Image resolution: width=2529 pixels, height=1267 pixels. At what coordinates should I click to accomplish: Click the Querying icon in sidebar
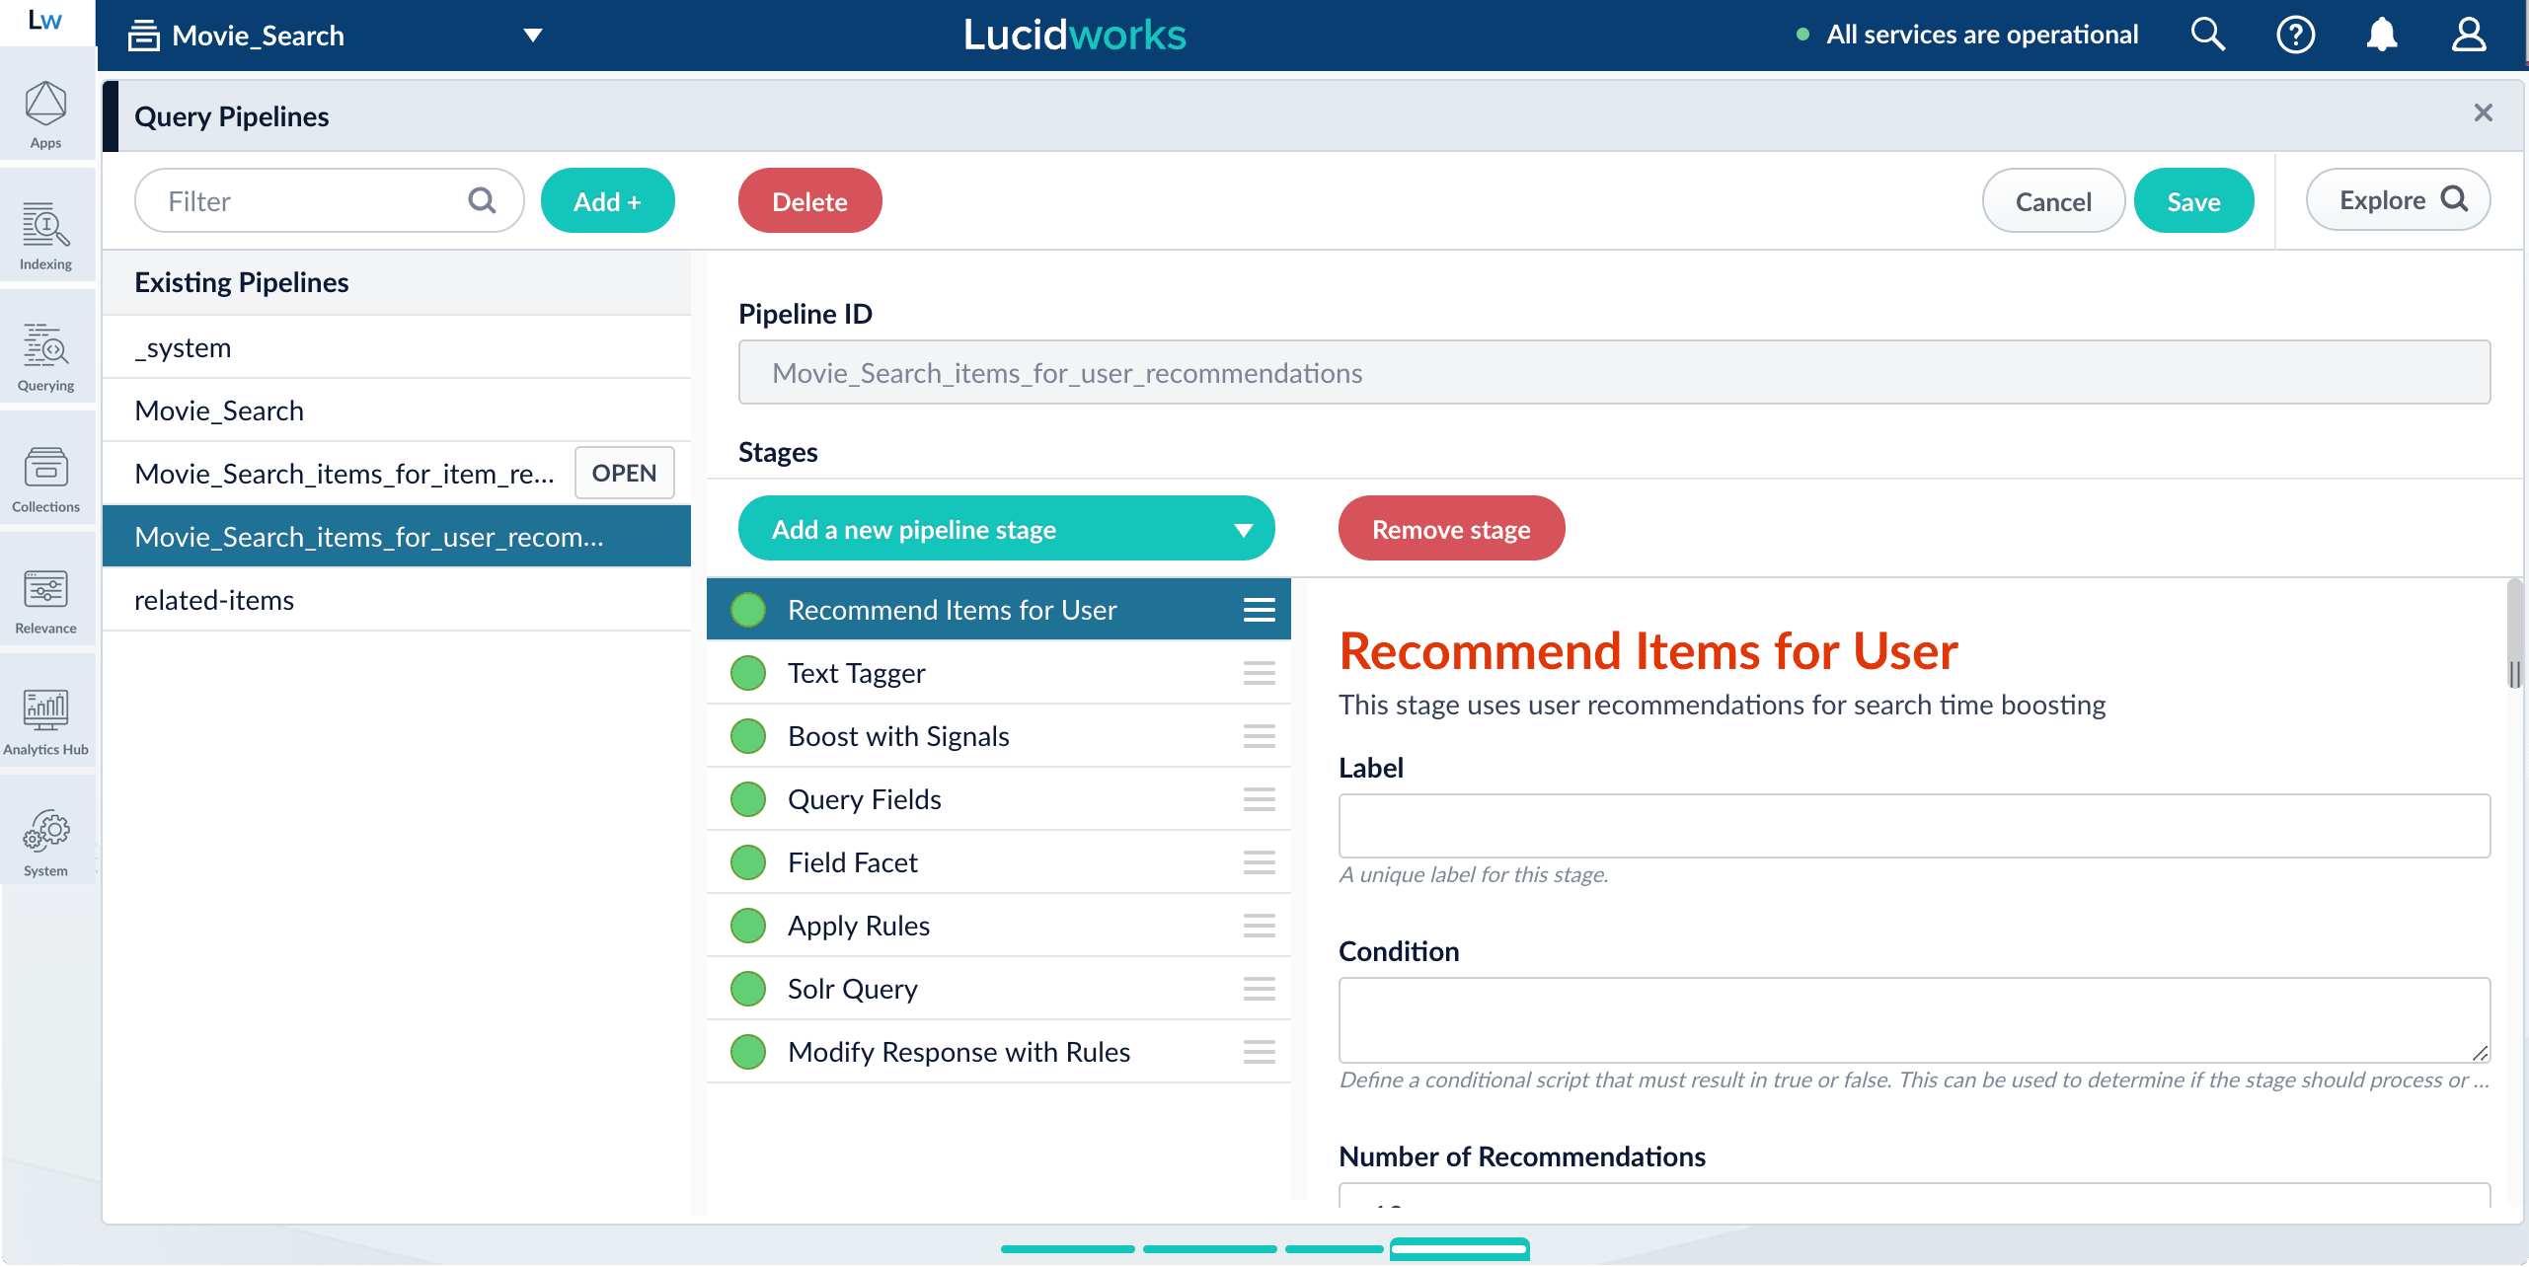click(45, 347)
